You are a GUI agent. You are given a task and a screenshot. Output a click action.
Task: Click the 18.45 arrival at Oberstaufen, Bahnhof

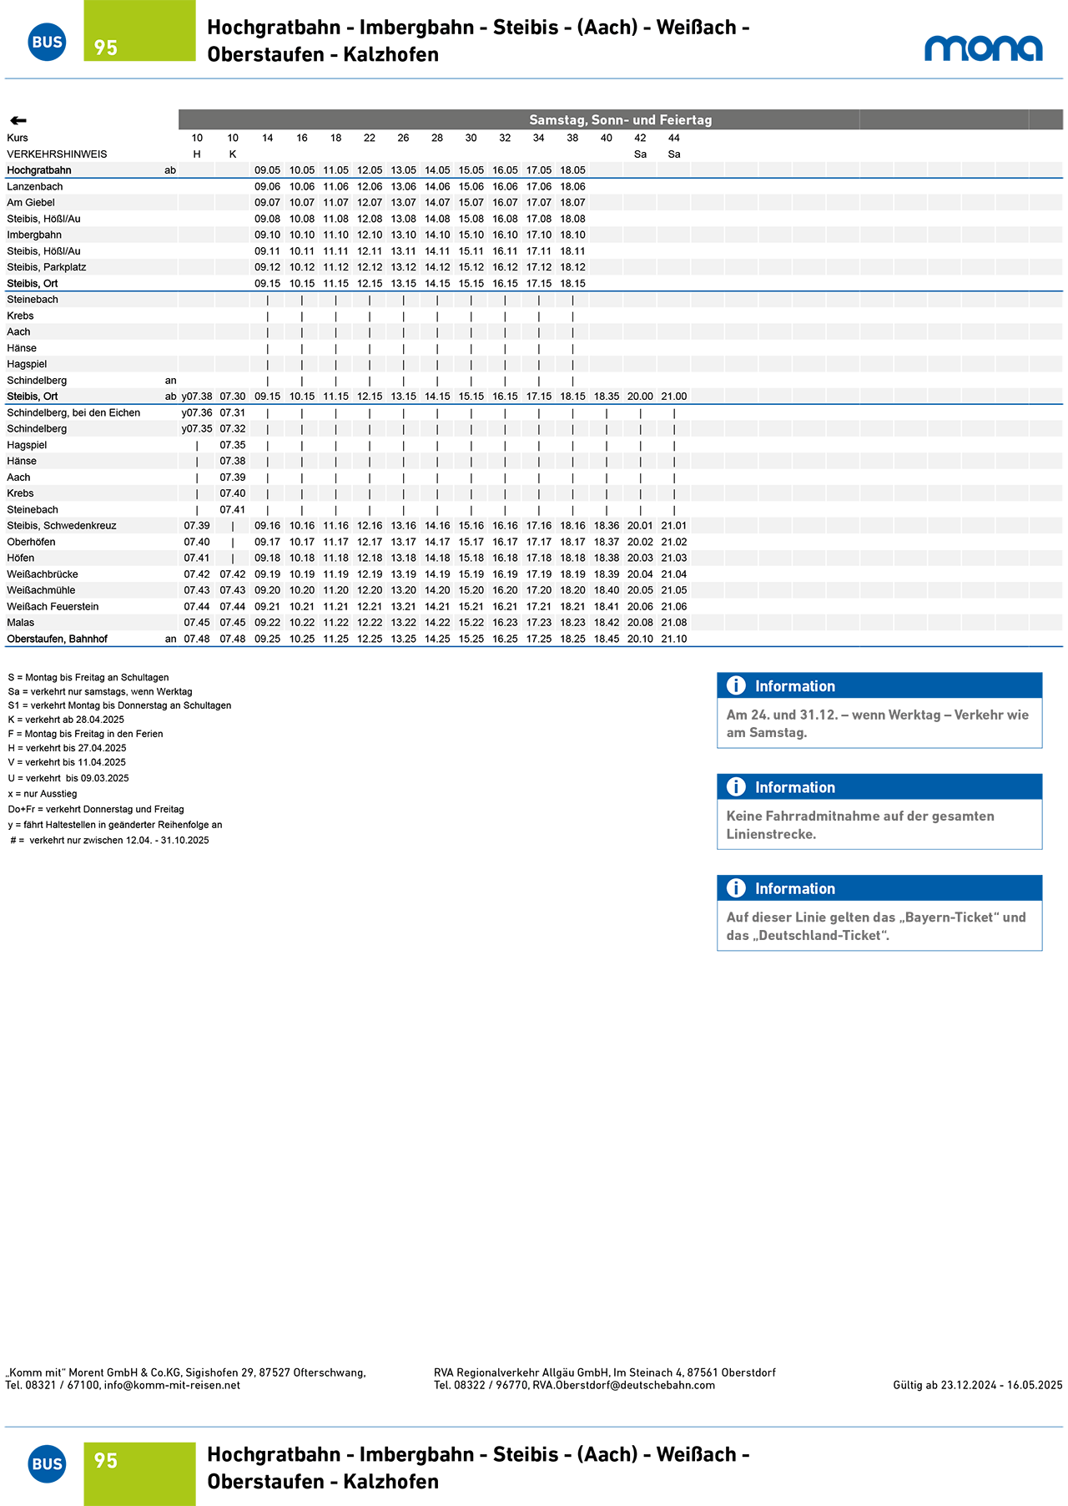[607, 639]
